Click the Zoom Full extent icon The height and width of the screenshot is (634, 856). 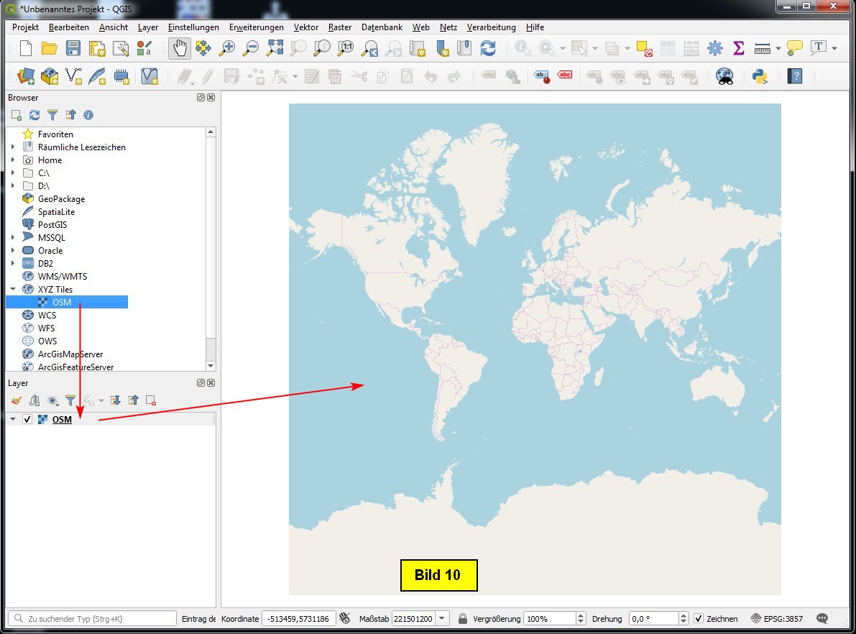[275, 48]
